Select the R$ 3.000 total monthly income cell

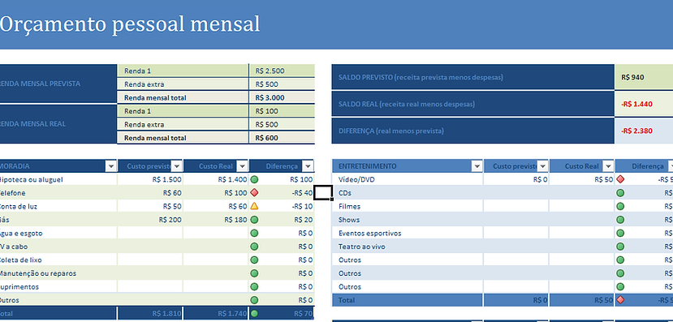coord(282,97)
